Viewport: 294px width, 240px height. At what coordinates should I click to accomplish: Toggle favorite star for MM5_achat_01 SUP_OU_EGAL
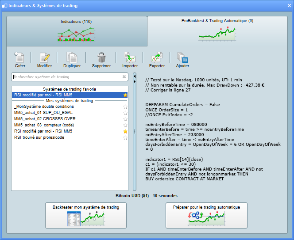[x=125, y=113]
